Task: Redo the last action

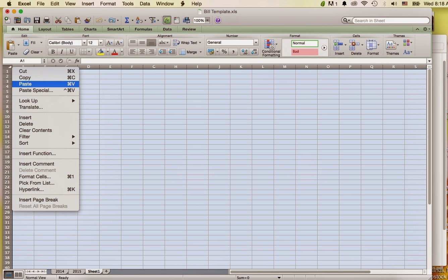Action: 112,20
